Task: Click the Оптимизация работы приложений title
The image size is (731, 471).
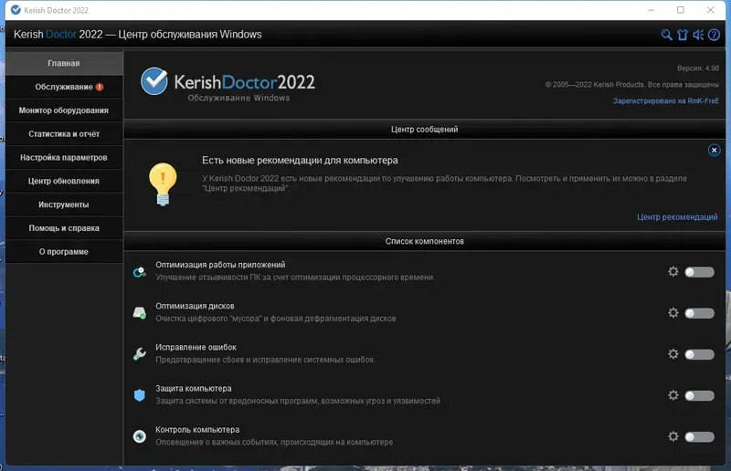Action: tap(220, 265)
